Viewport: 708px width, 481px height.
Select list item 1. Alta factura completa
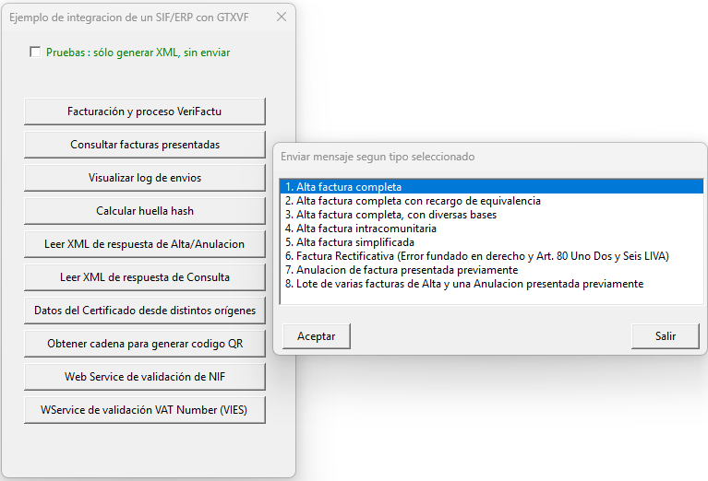[x=343, y=187]
